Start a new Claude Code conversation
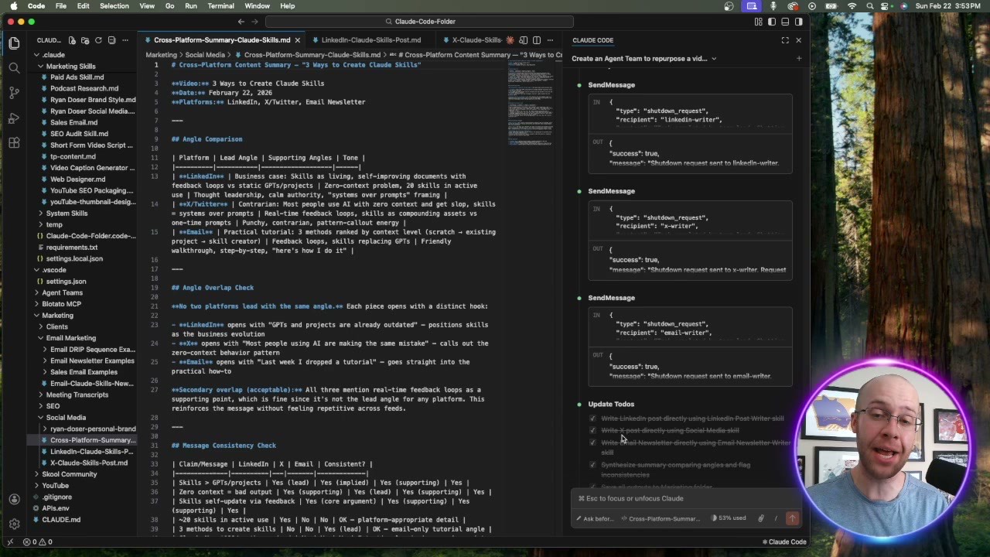The height and width of the screenshot is (557, 990). pos(799,59)
